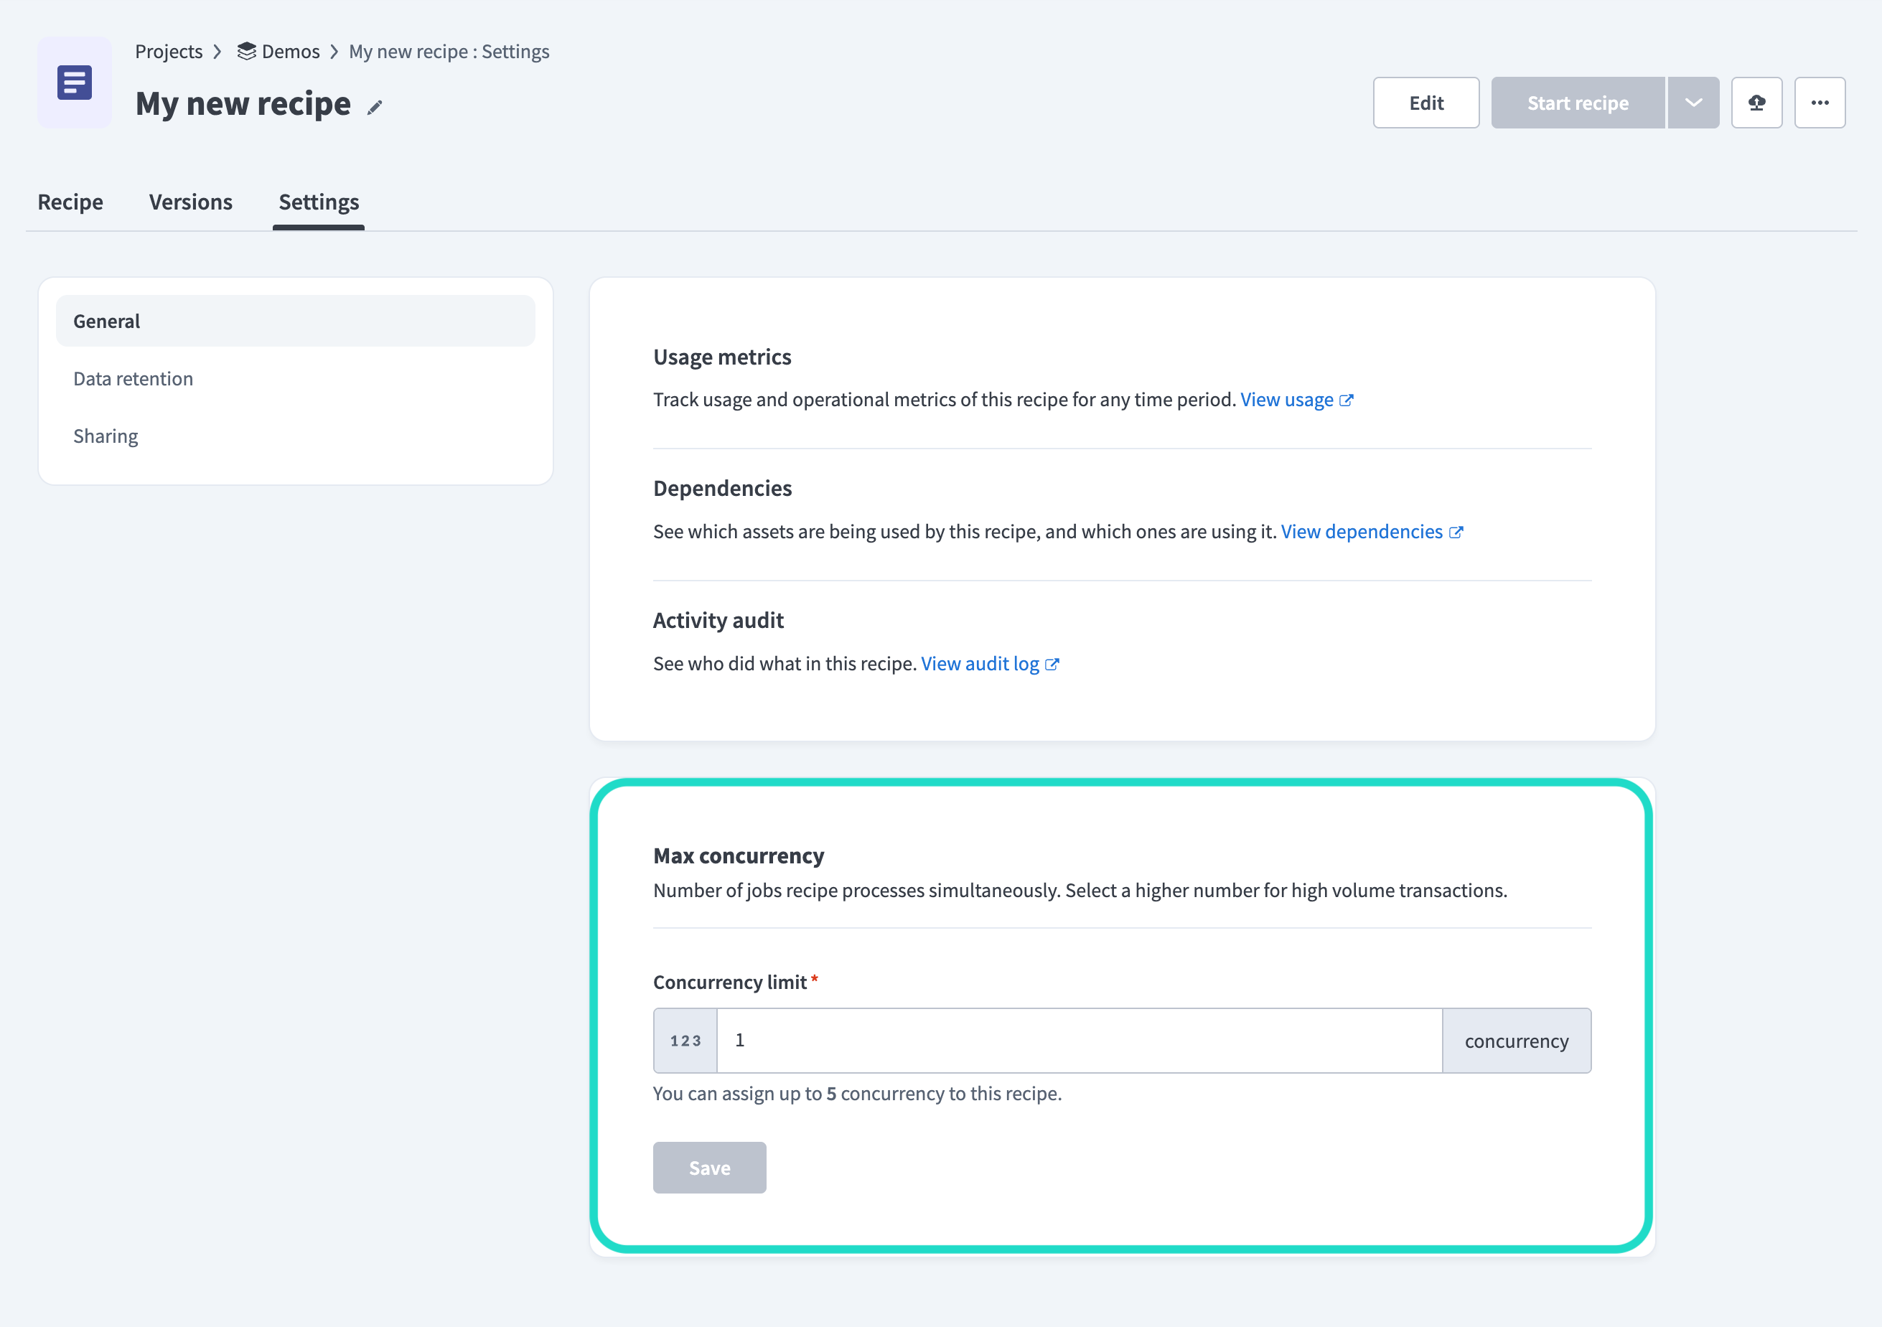Switch to the Recipe tab

pos(70,202)
